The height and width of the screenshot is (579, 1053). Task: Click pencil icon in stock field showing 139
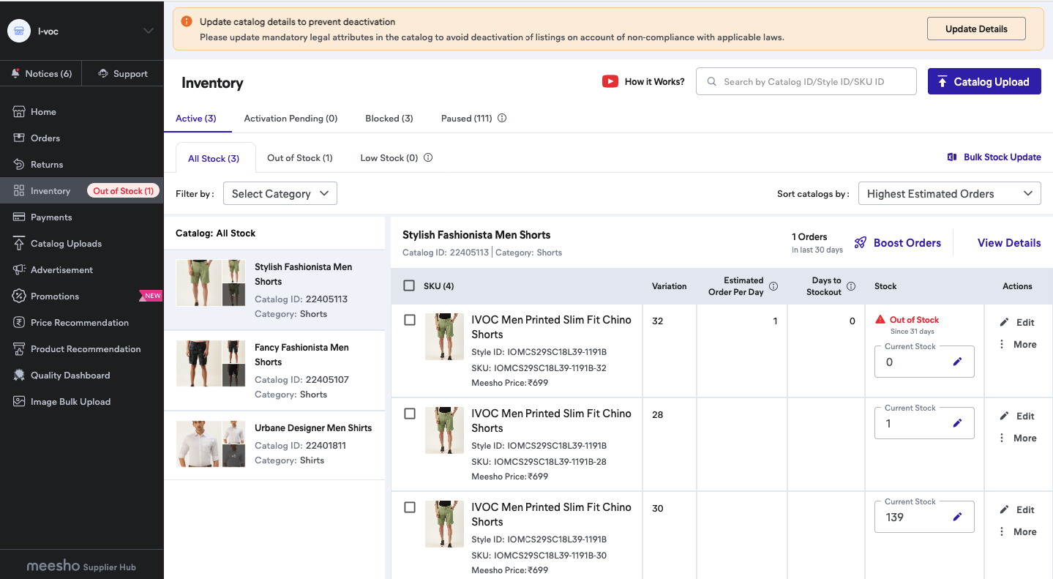click(x=957, y=517)
